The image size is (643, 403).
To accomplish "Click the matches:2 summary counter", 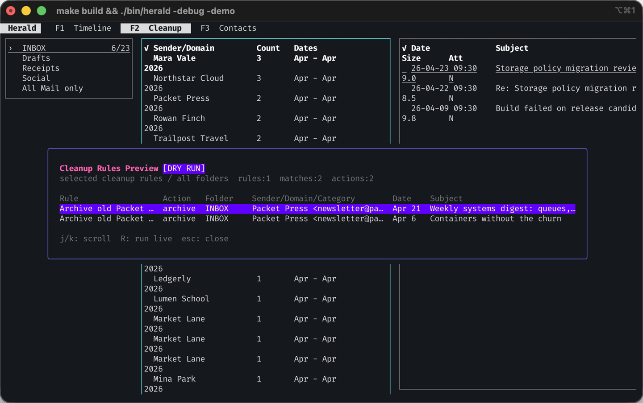I will pyautogui.click(x=301, y=178).
